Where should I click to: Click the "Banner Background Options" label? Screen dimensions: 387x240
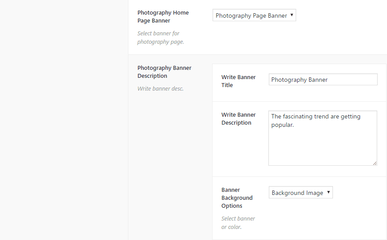tap(237, 198)
